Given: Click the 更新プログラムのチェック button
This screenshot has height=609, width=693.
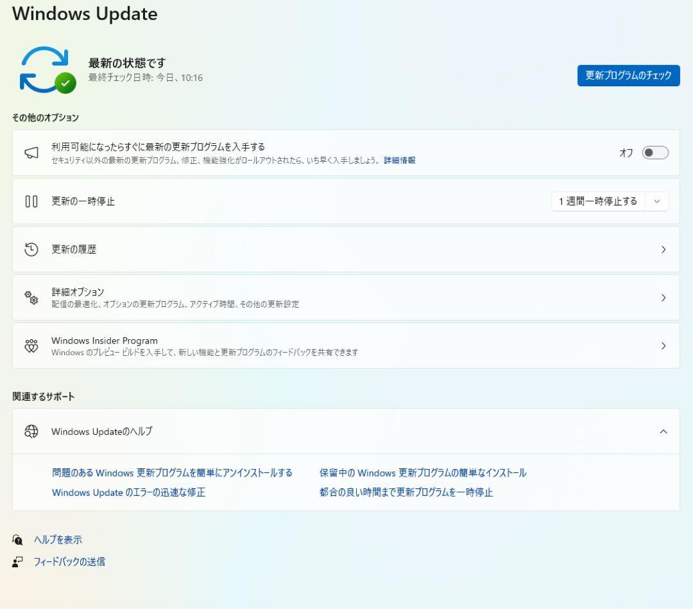Looking at the screenshot, I should point(628,75).
